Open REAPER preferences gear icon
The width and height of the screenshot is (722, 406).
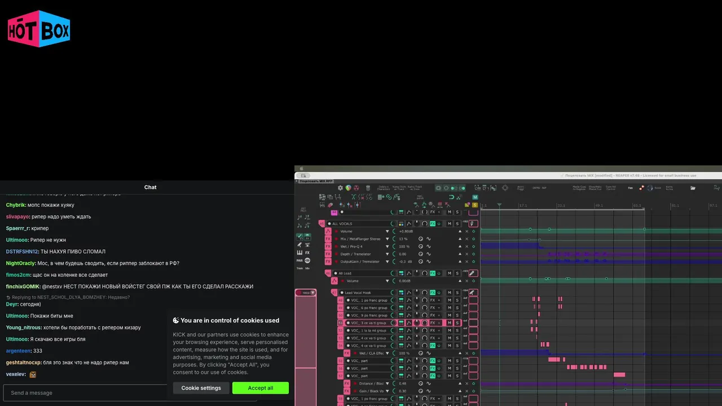pos(340,188)
